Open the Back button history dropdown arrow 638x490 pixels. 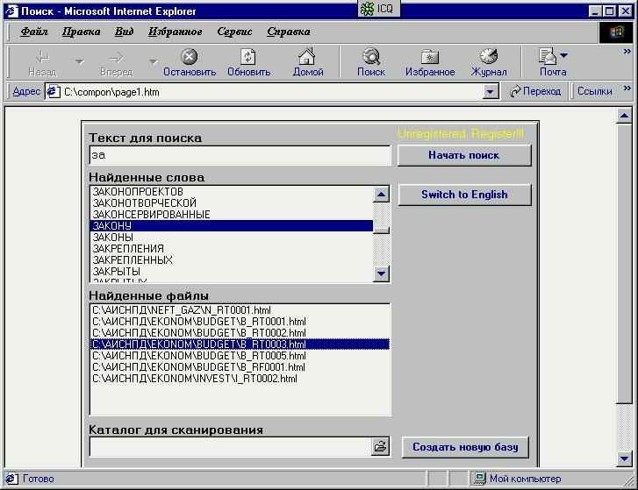click(x=79, y=62)
